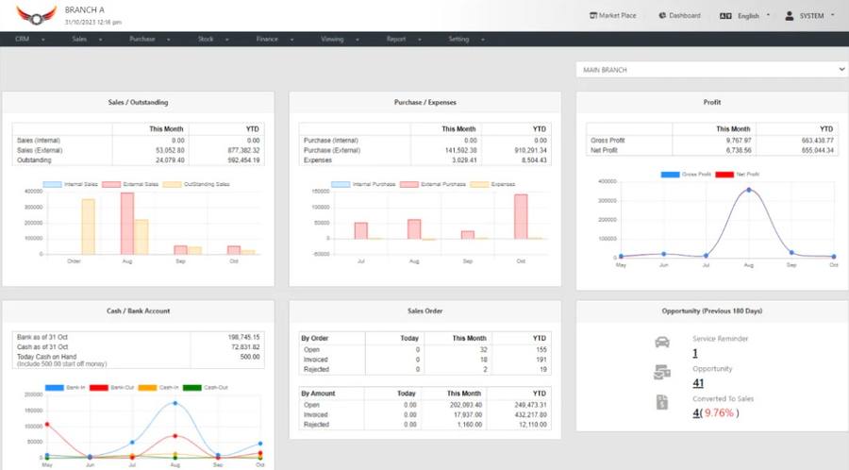Toggle External Purchase legend series
The image size is (849, 470).
tap(433, 184)
